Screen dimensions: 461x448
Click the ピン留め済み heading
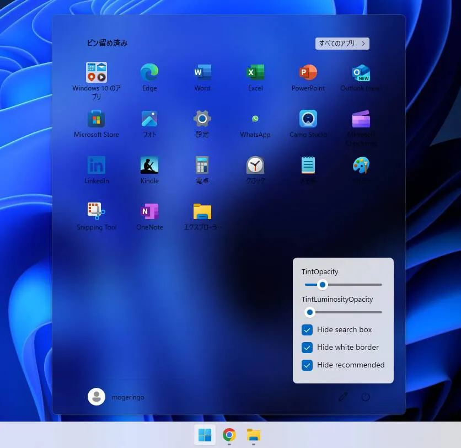107,43
